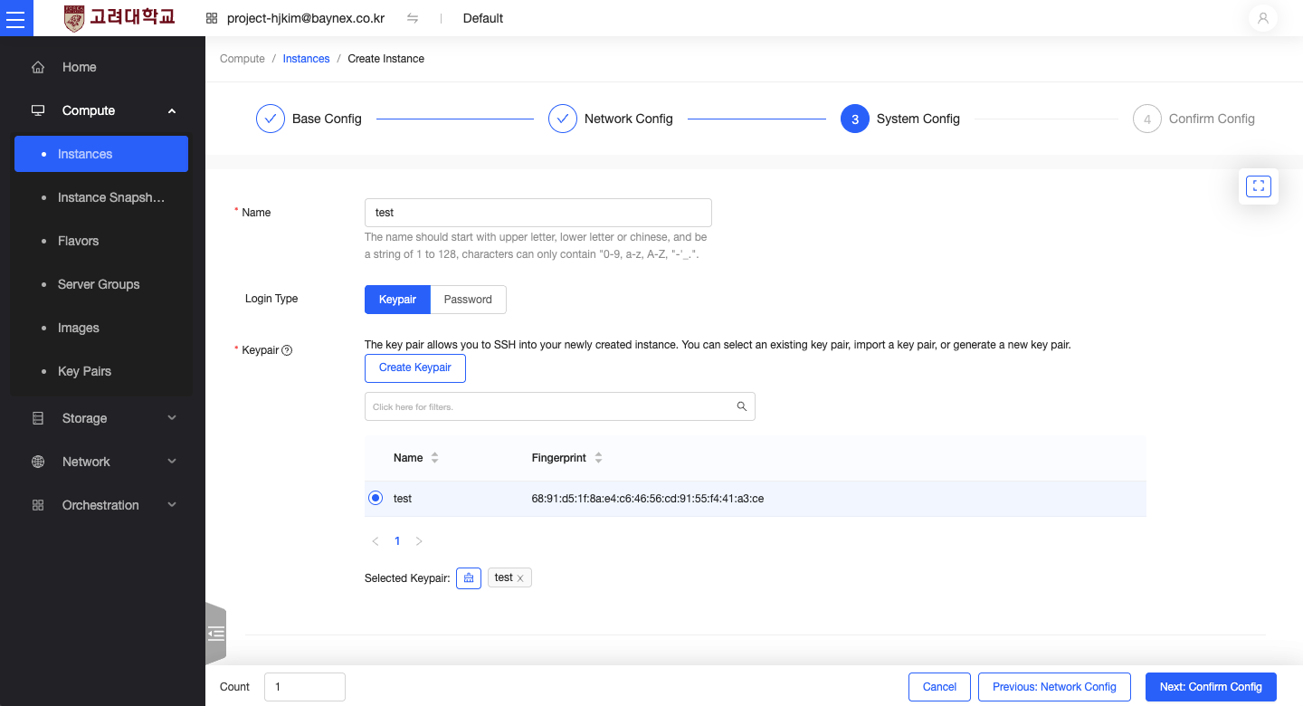1303x706 pixels.
Task: Click the Default domain label
Action: [x=483, y=18]
